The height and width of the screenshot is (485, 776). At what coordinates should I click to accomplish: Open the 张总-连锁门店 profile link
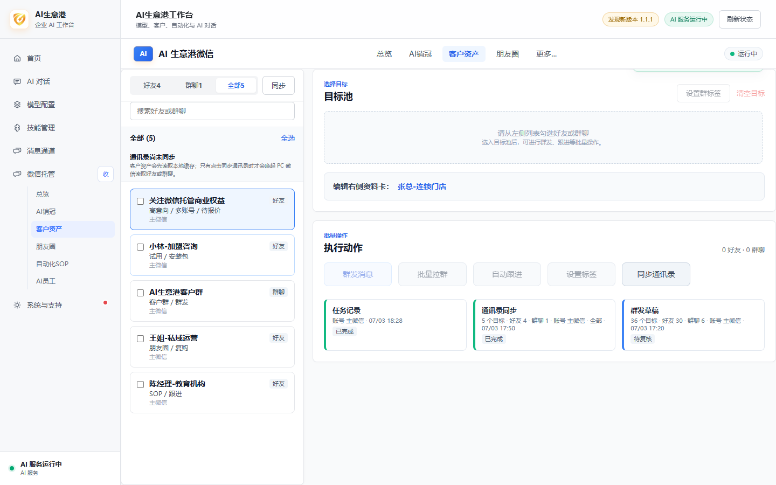tap(422, 186)
